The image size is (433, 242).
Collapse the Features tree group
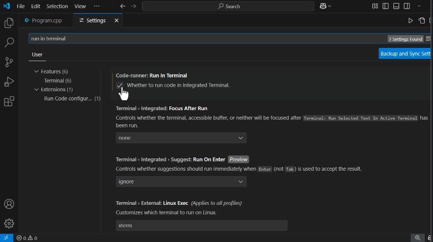(36, 71)
